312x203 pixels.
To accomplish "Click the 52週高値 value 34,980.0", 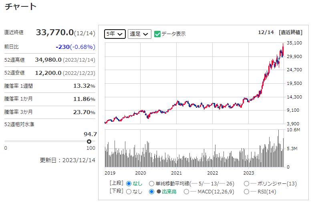I will click(x=48, y=60).
